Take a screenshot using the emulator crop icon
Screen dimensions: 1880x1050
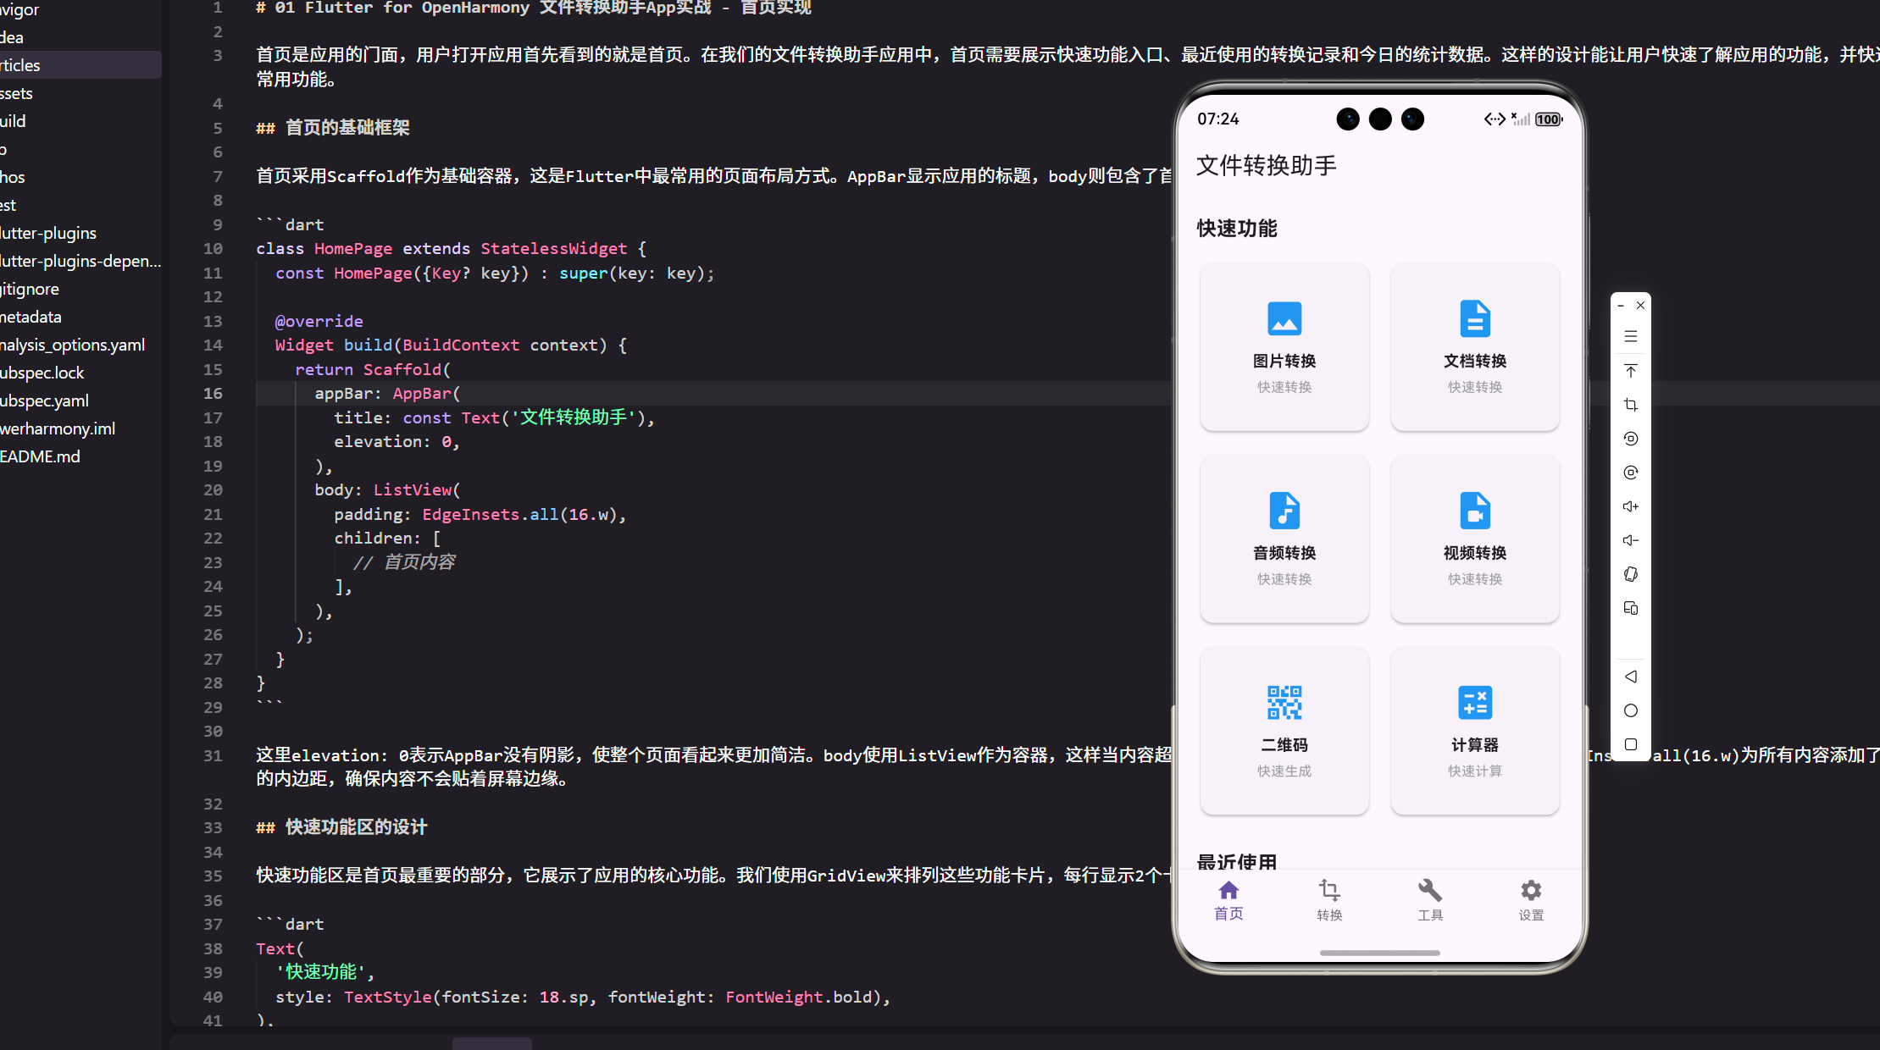click(1630, 404)
